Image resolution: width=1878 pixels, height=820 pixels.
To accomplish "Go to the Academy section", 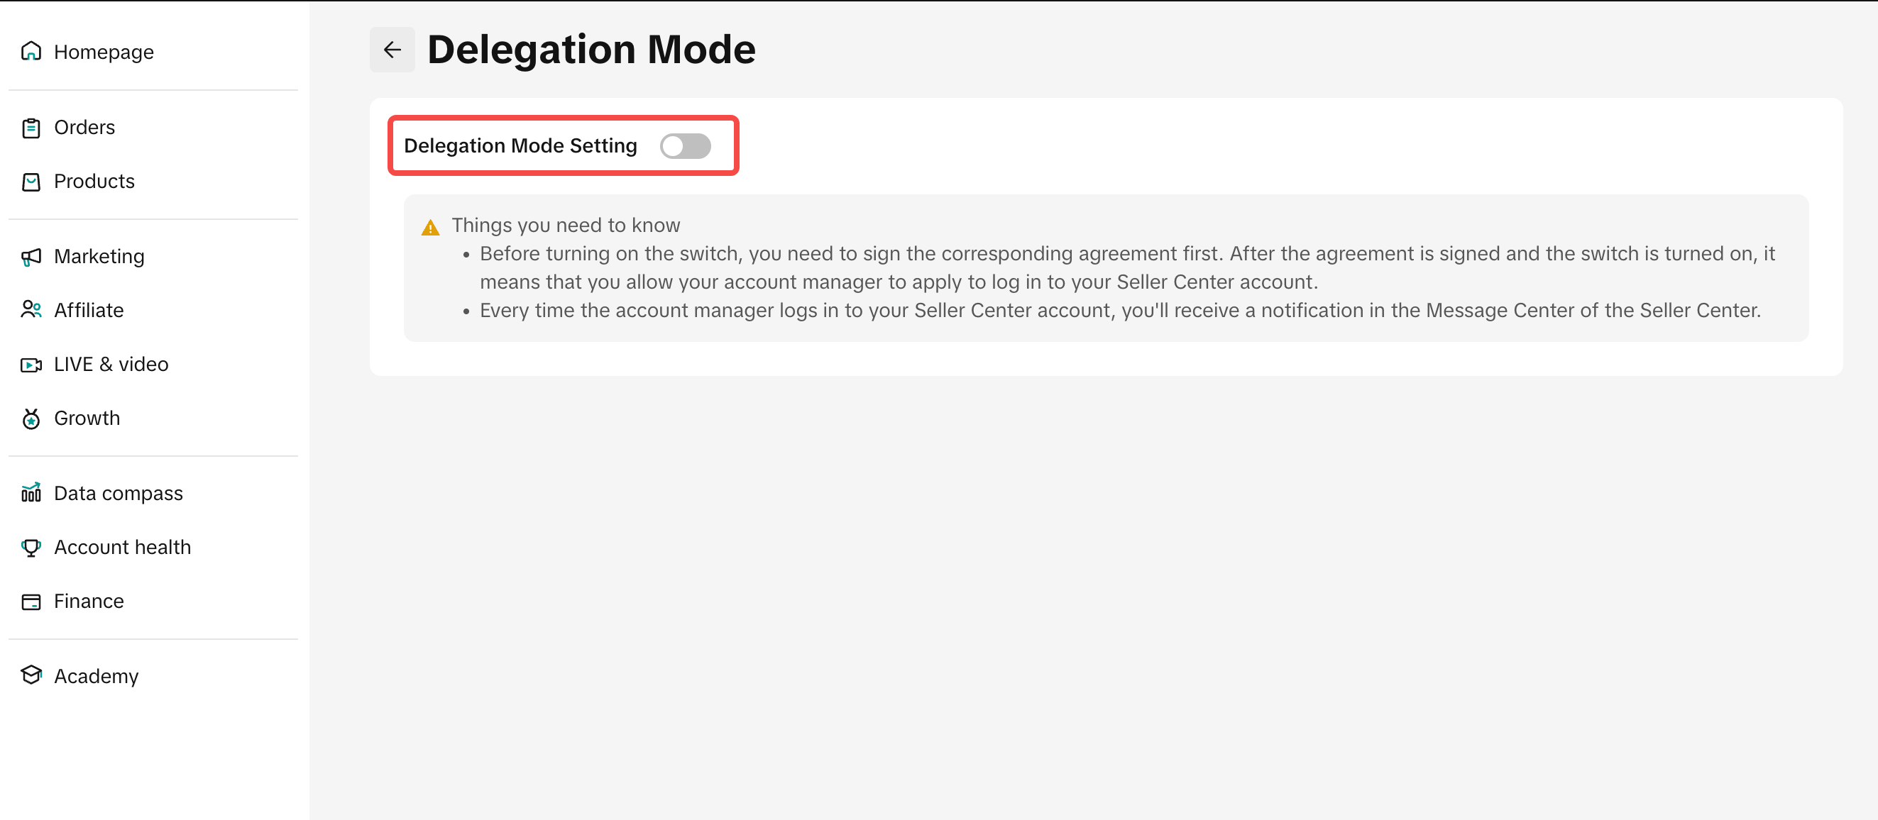I will pyautogui.click(x=97, y=677).
